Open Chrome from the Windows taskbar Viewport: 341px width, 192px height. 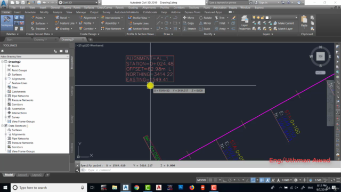click(136, 187)
